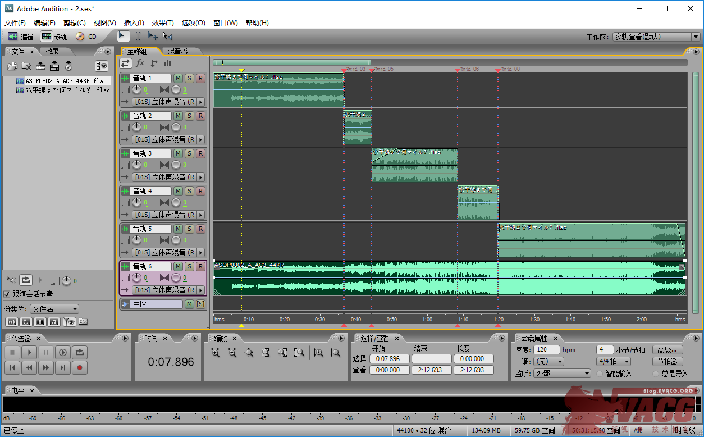The image size is (704, 437).
Task: Toggle 跟随会话节奏 checkbox
Action: 7,294
